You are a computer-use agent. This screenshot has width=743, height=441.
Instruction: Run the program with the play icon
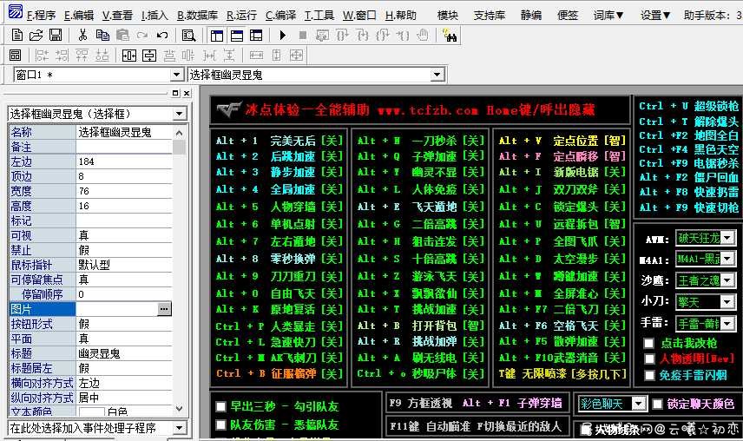[283, 35]
